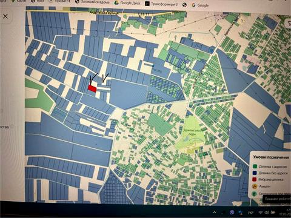This screenshot has width=291, height=218.
Task: Click the green Ділянка з адресою legend swatch
Action: click(255, 167)
